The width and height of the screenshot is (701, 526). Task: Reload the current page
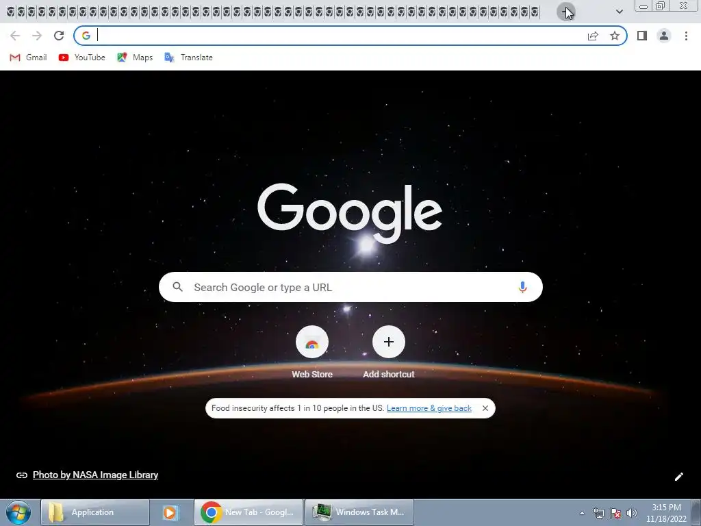(59, 36)
